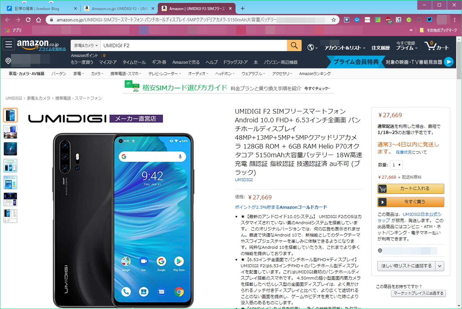The height and width of the screenshot is (309, 462).
Task: Click the す dictionary extension icon
Action: click(x=399, y=20)
